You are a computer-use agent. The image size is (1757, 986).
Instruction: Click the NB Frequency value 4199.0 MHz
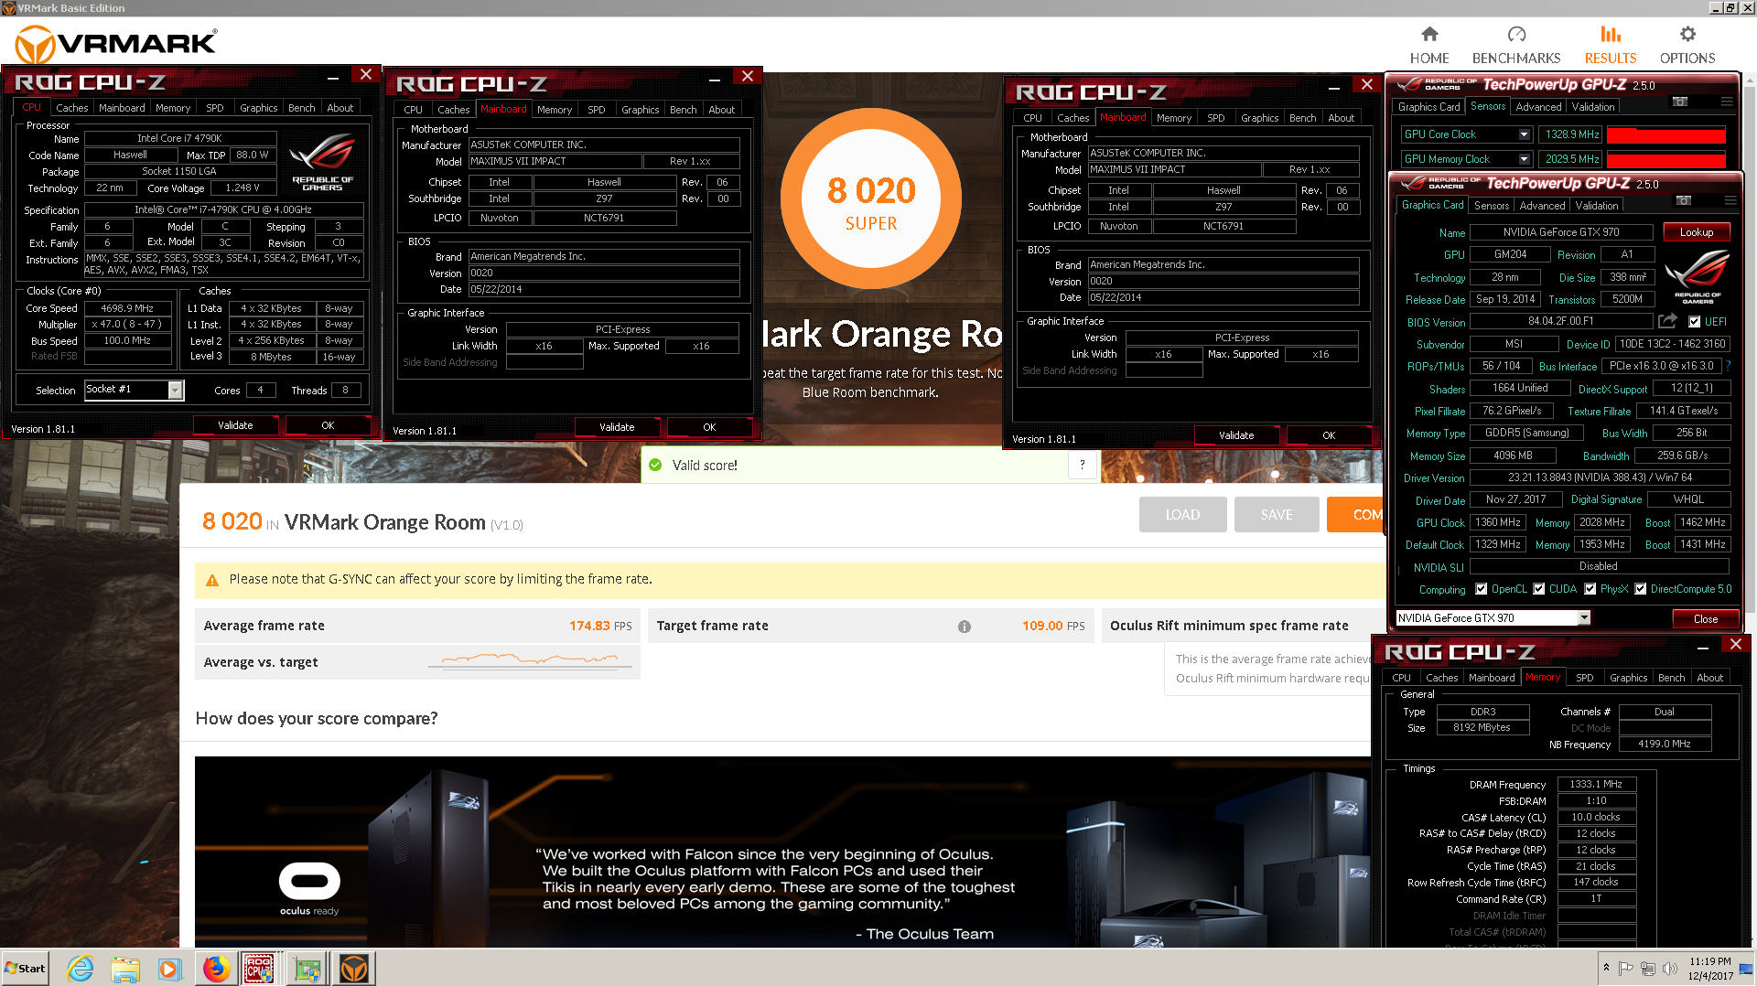tap(1665, 744)
